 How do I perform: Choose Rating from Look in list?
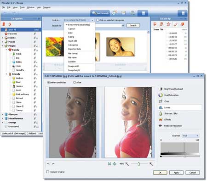(x=71, y=37)
